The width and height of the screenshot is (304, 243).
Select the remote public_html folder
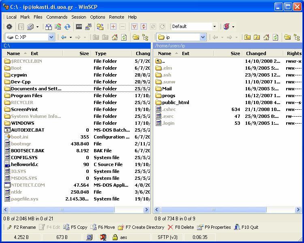coord(176,102)
